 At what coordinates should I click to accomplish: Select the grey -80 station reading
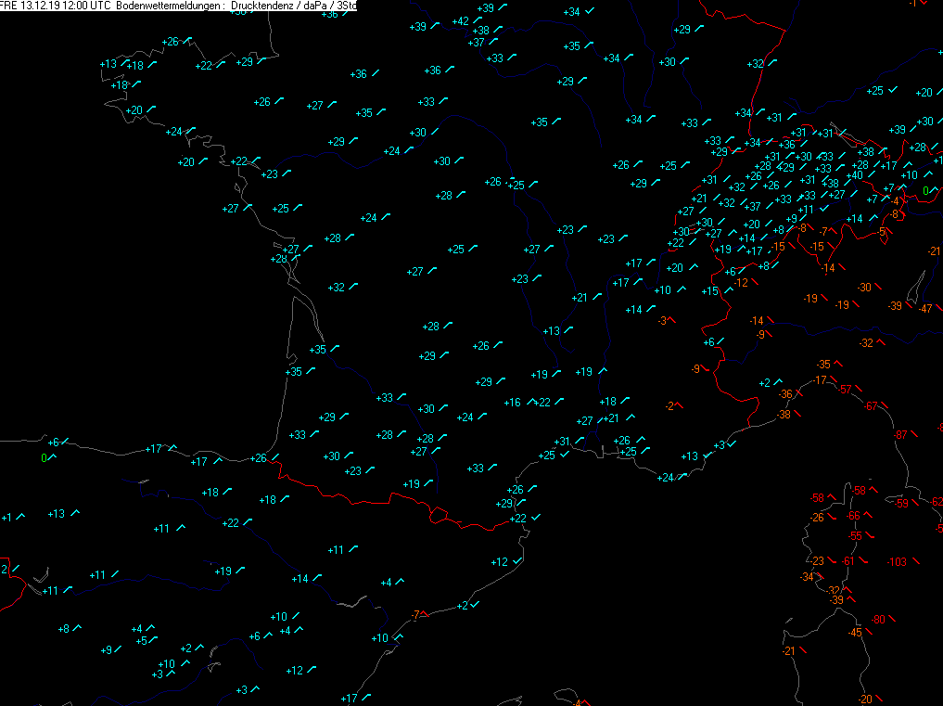click(x=878, y=619)
